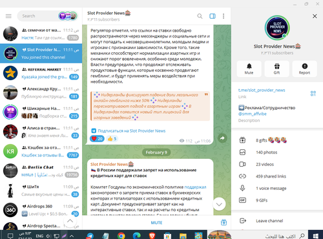Screen dimensions: 323x239
Task: Open the Berlin Chat group
Action: 41,171
